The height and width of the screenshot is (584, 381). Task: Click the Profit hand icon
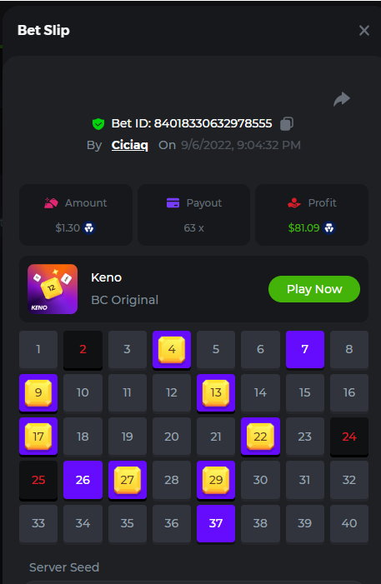pyautogui.click(x=294, y=203)
